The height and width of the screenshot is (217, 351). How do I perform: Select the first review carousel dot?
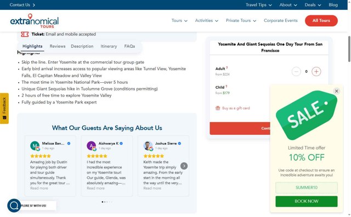(103, 202)
